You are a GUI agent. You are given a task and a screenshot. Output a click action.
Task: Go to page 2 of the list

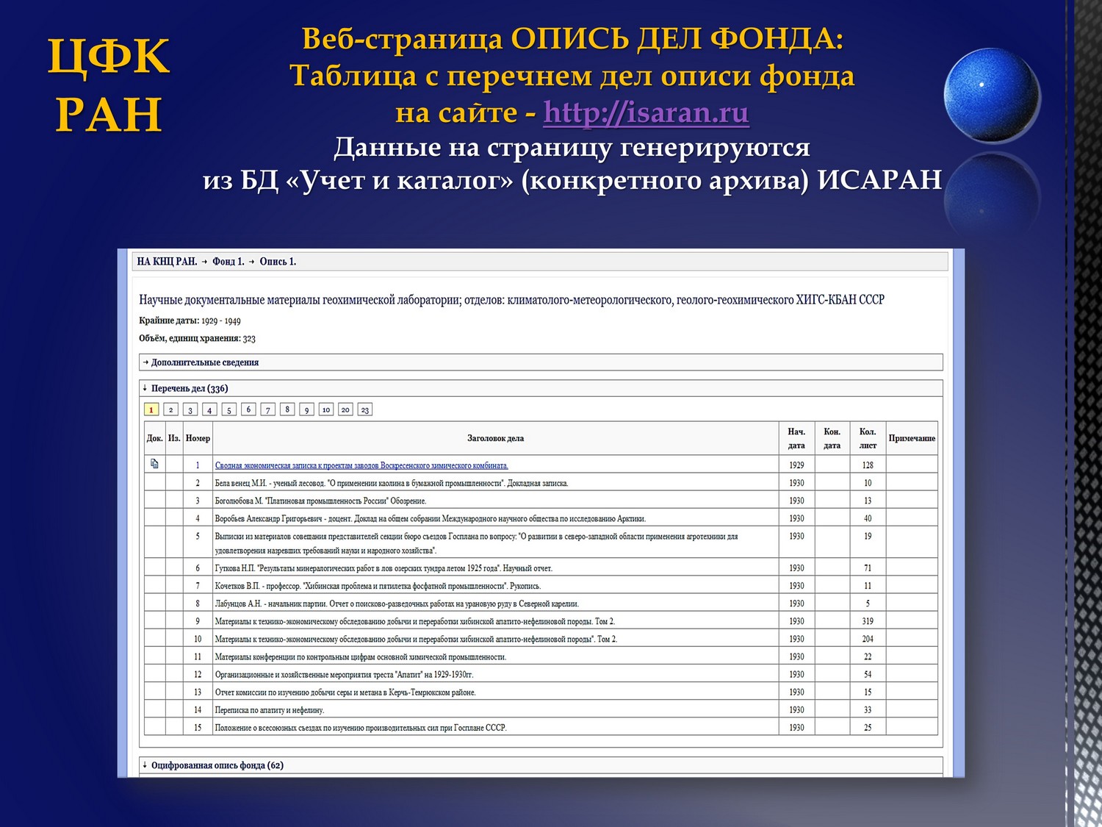170,409
